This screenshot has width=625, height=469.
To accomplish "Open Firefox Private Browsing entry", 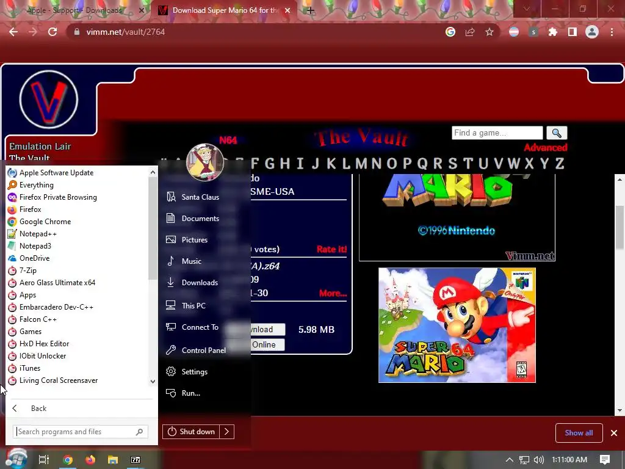I will tap(58, 197).
